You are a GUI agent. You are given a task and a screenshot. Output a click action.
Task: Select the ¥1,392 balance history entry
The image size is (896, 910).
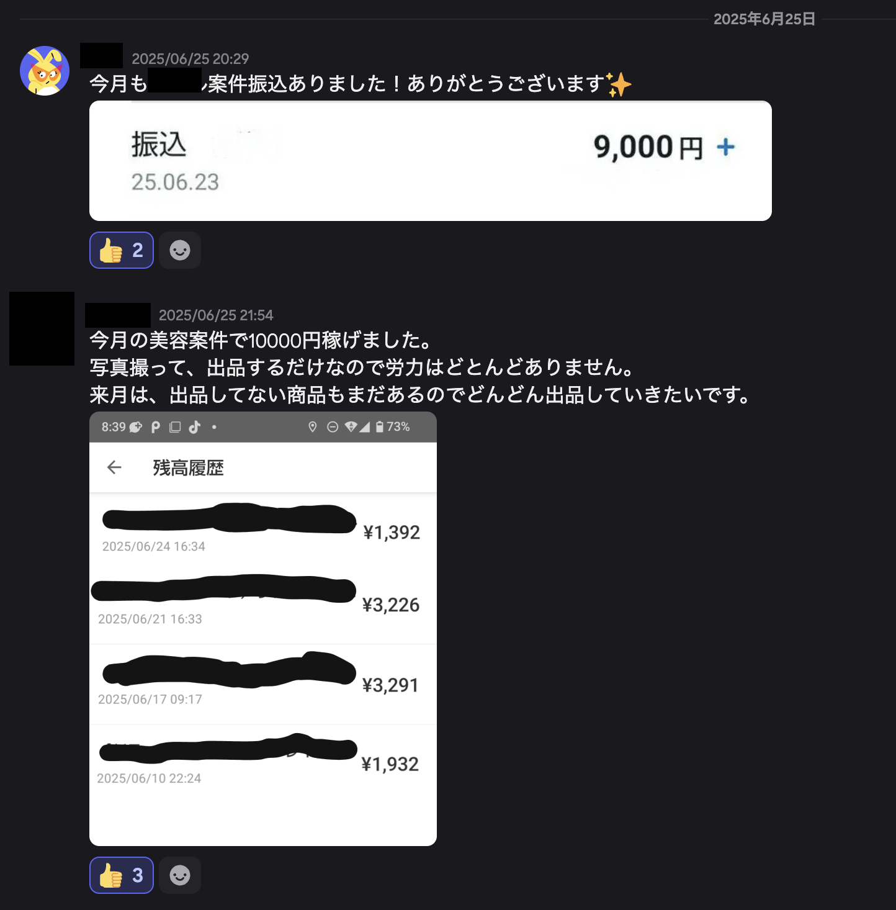coord(263,530)
